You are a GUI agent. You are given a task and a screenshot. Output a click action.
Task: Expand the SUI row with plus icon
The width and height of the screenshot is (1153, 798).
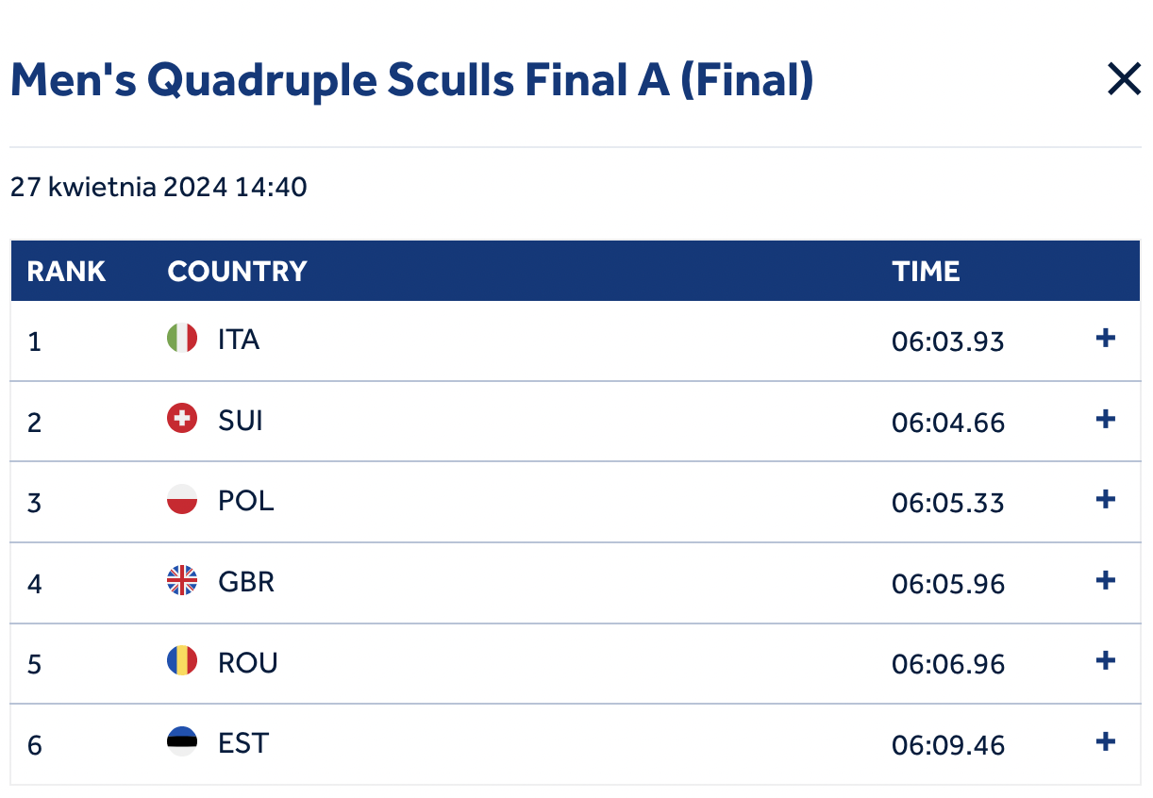(x=1105, y=419)
